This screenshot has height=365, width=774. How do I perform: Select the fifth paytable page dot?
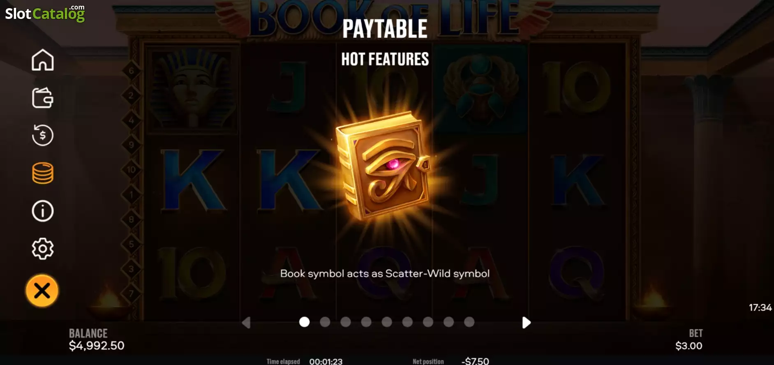coord(387,322)
